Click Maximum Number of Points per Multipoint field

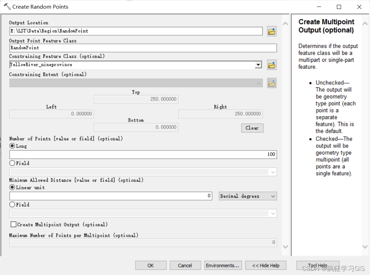coord(143,243)
